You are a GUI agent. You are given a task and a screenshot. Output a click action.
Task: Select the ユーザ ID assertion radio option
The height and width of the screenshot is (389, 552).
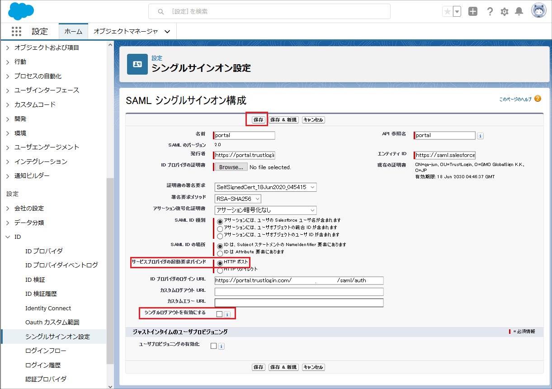click(220, 236)
